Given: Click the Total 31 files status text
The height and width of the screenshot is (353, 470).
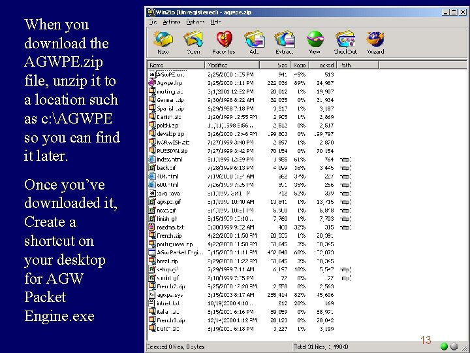Looking at the screenshot, I should tap(321, 346).
